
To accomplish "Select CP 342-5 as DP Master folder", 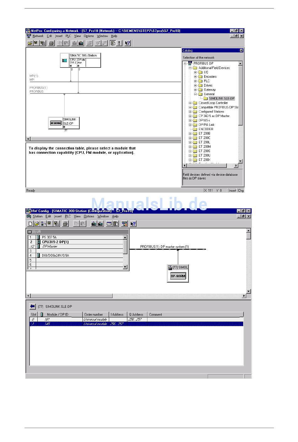I will pos(214,116).
